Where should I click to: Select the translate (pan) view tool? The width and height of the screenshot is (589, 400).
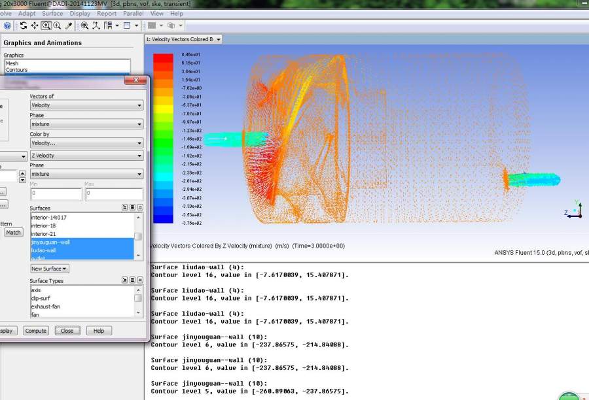35,25
